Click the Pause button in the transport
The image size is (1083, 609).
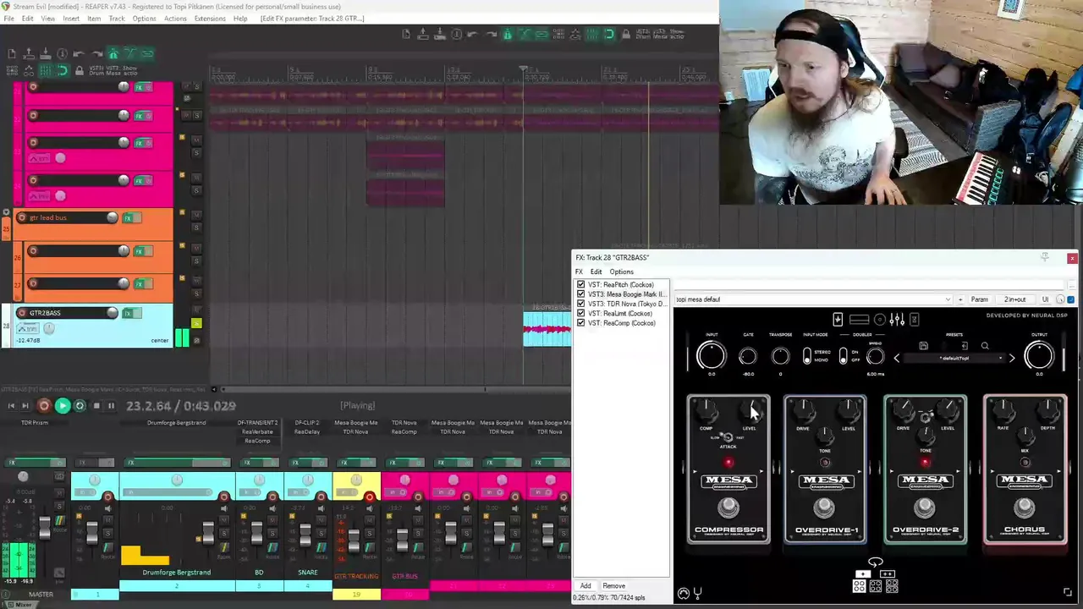point(111,406)
